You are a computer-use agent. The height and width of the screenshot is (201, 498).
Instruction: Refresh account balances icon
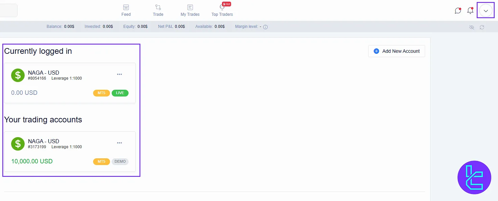click(x=482, y=27)
